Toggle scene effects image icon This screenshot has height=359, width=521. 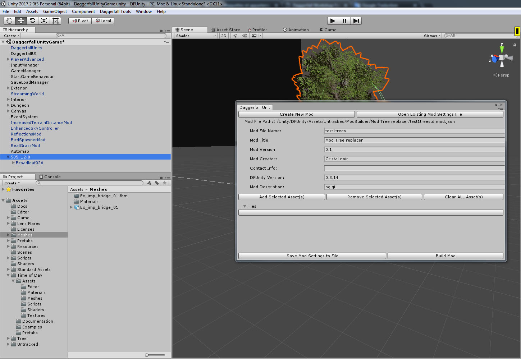tap(254, 36)
